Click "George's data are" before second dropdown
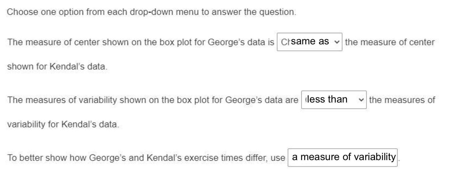The height and width of the screenshot is (186, 468). (x=261, y=100)
